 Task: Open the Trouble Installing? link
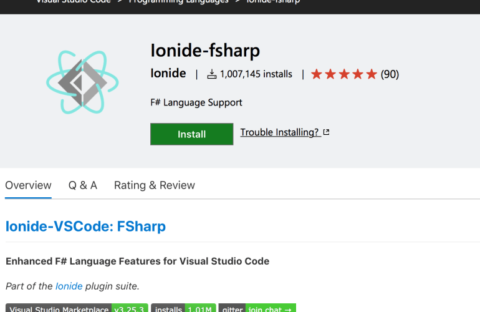pyautogui.click(x=279, y=132)
